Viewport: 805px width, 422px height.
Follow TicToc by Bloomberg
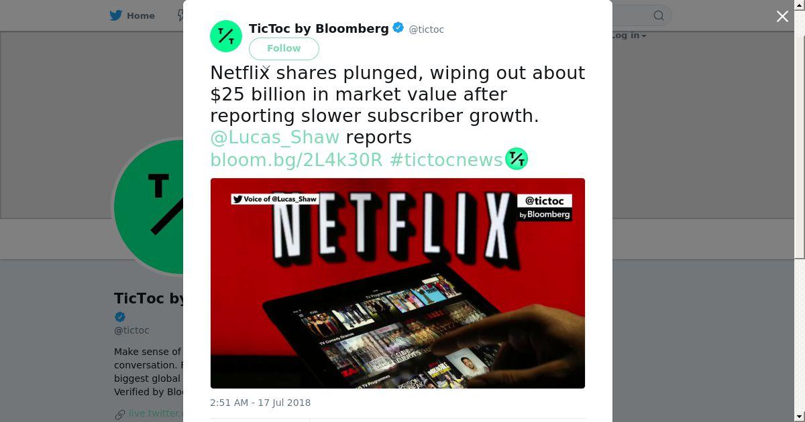click(284, 48)
